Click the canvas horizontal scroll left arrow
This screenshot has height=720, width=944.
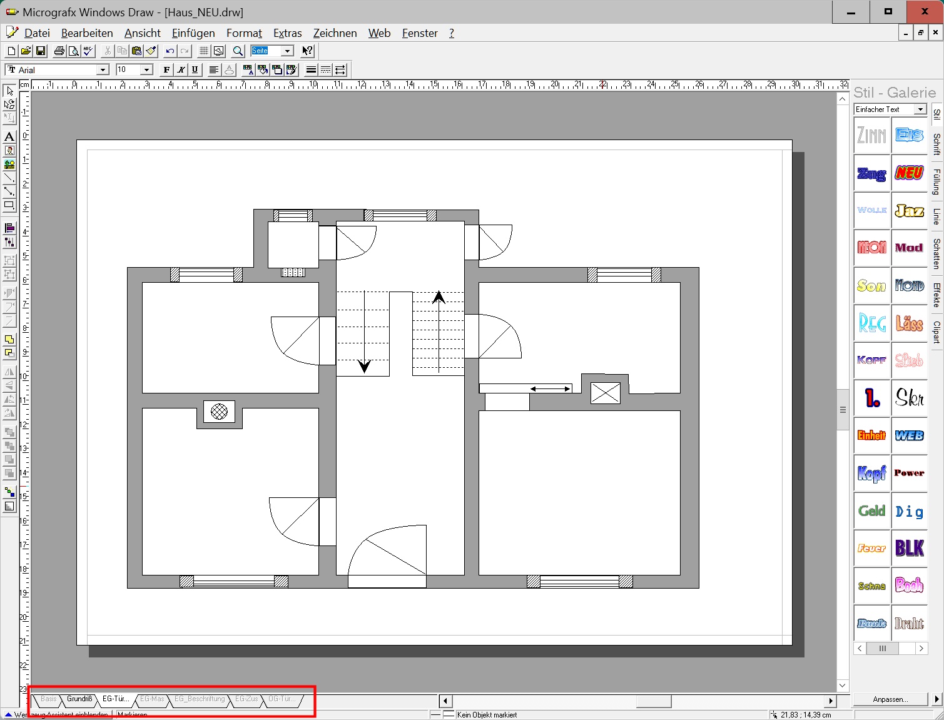pos(445,701)
